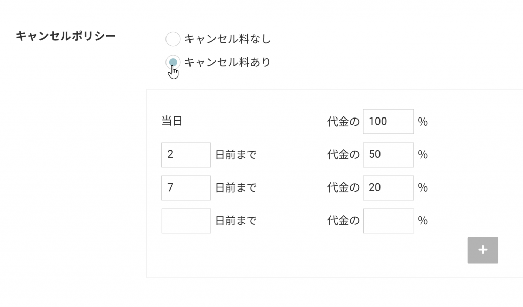Click 日前まで label beside the 7 field
This screenshot has width=523, height=307.
tap(235, 187)
